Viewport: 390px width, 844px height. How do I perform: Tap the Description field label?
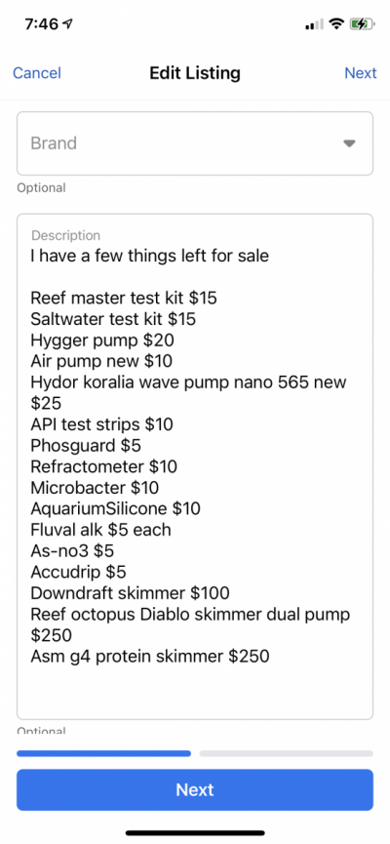pyautogui.click(x=65, y=235)
